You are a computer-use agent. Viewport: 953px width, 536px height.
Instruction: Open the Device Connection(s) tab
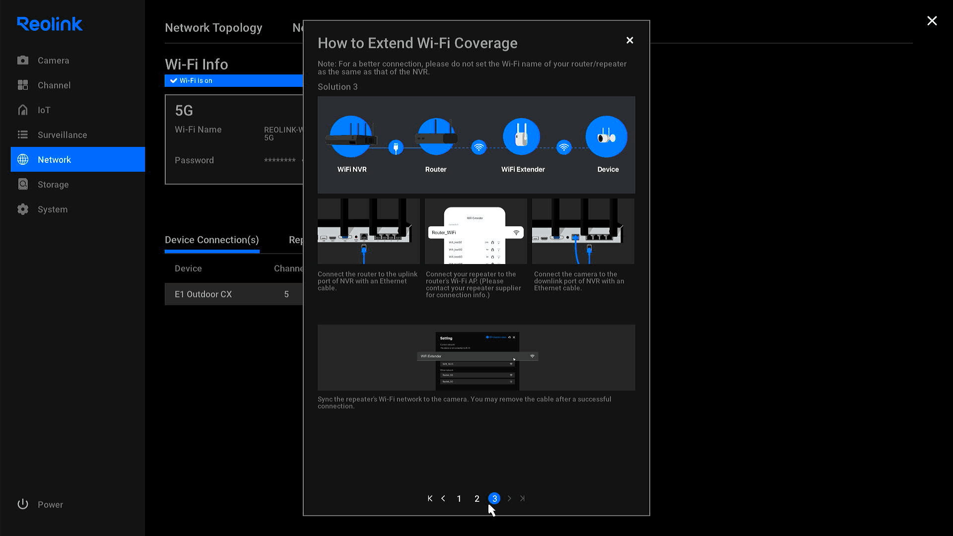211,240
